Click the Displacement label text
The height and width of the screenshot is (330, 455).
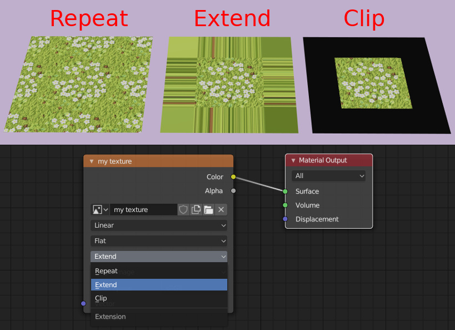(317, 219)
